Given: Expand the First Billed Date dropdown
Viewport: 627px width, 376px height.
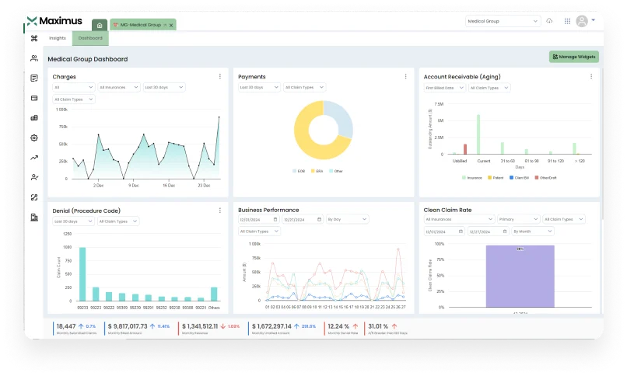Looking at the screenshot, I should tap(443, 88).
